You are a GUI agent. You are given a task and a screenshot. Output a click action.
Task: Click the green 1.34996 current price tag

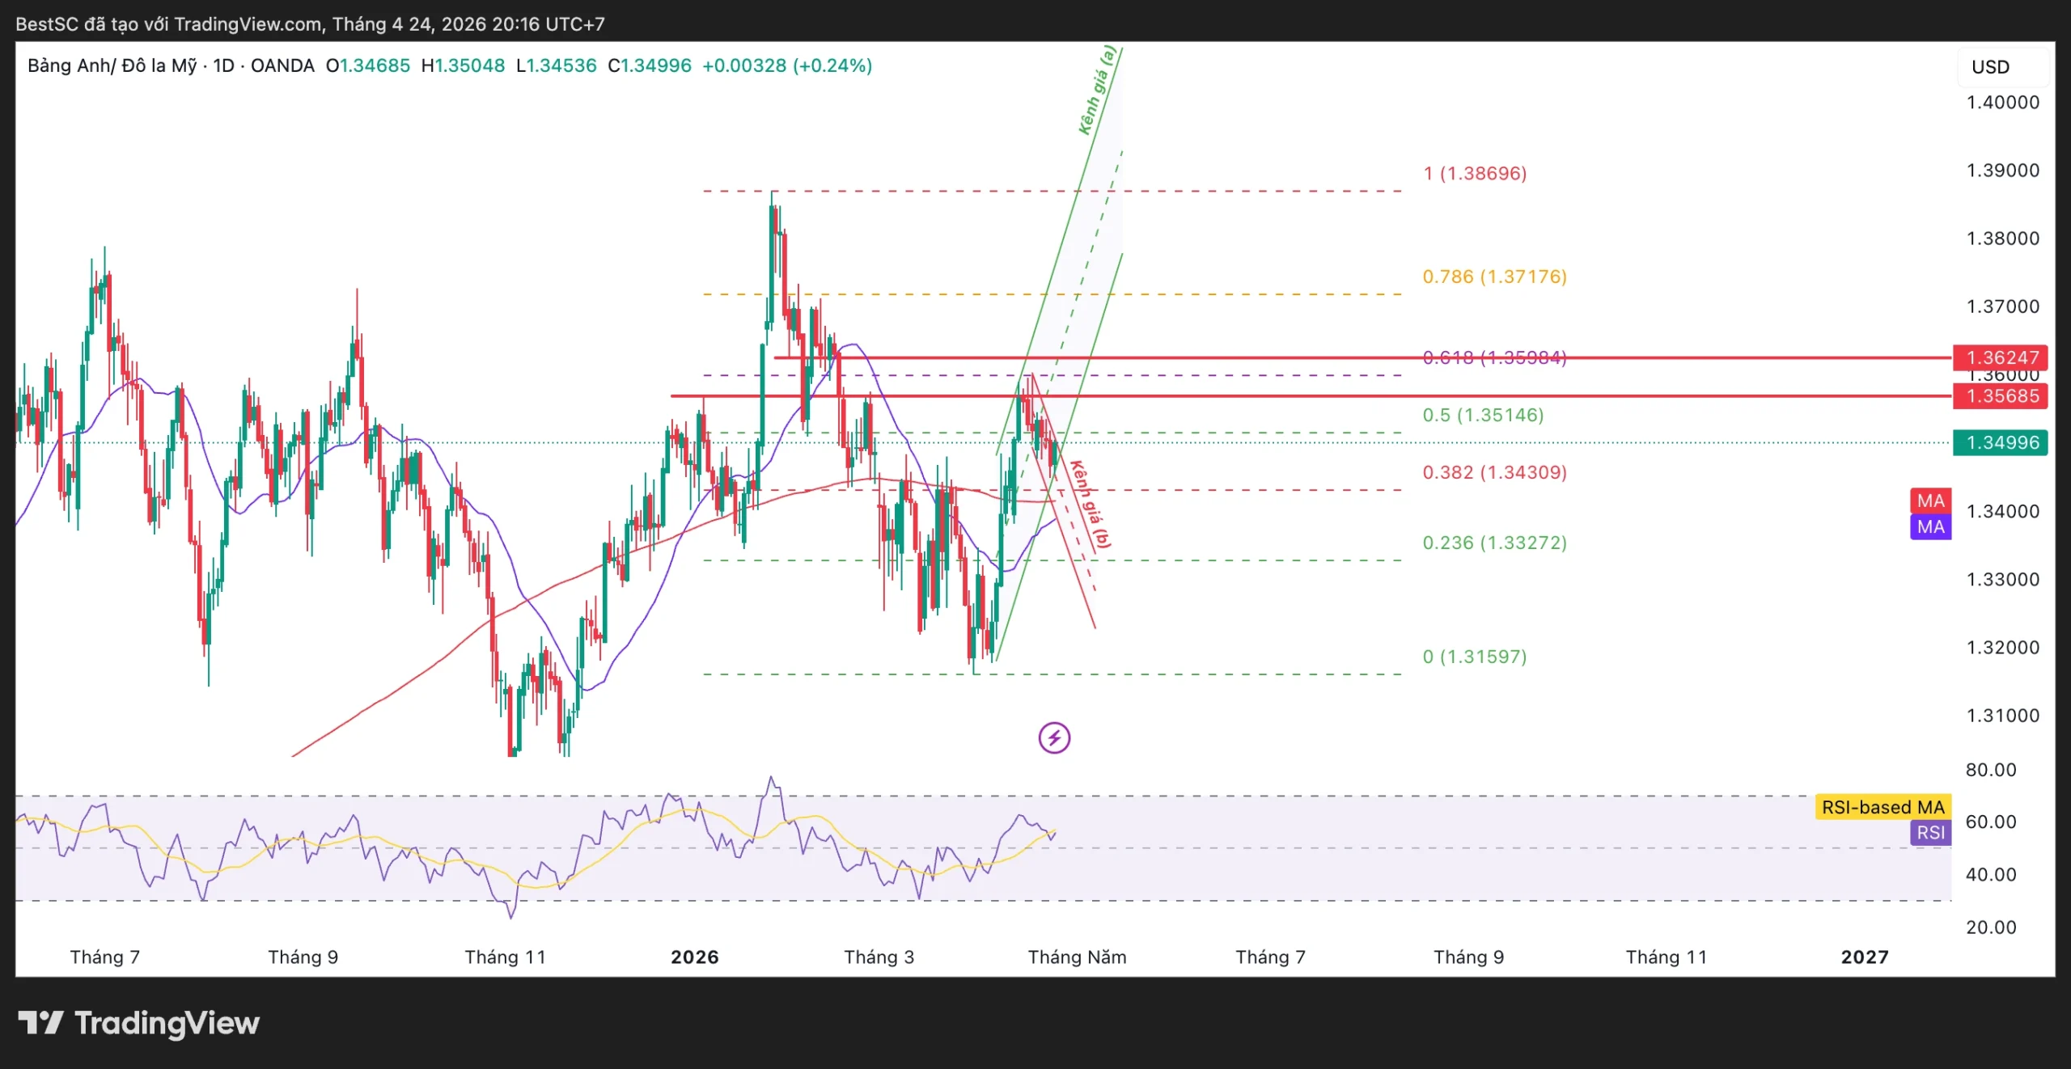(x=2000, y=442)
